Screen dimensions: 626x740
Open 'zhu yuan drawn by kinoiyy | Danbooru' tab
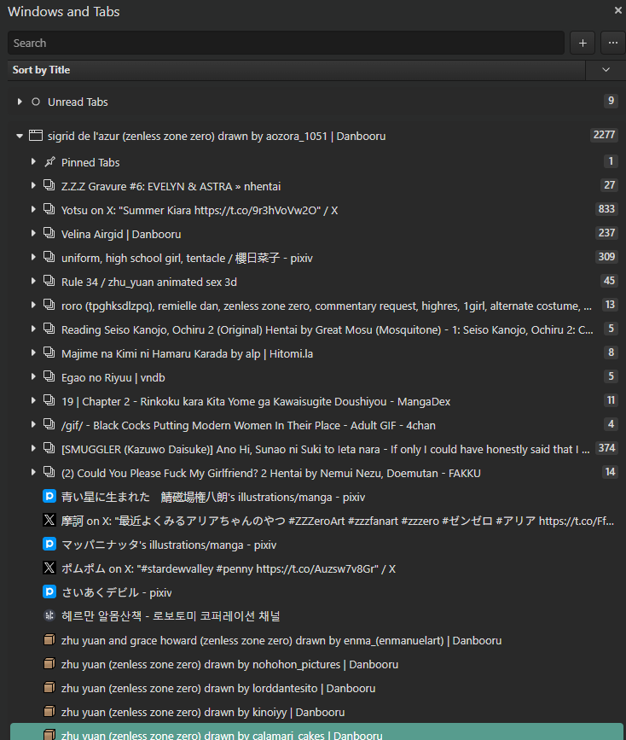pos(203,713)
